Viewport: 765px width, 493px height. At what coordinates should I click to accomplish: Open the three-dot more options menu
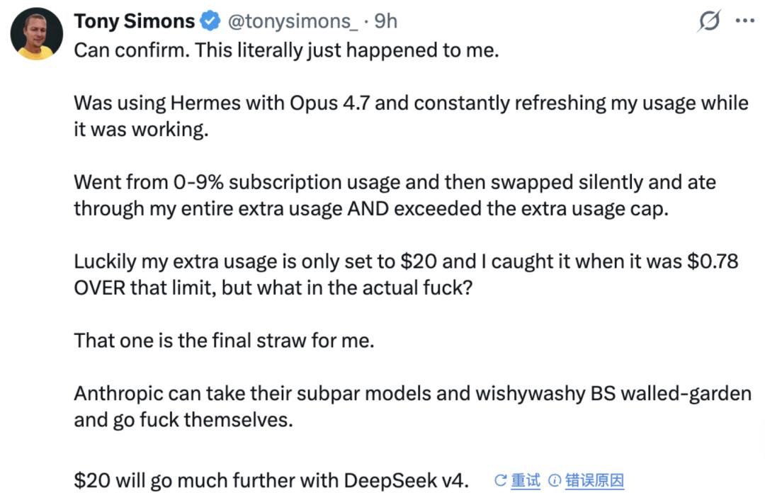click(x=744, y=21)
